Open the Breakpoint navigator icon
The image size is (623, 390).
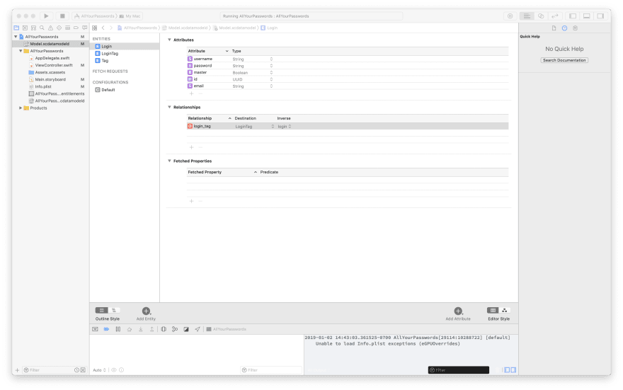[x=76, y=28]
